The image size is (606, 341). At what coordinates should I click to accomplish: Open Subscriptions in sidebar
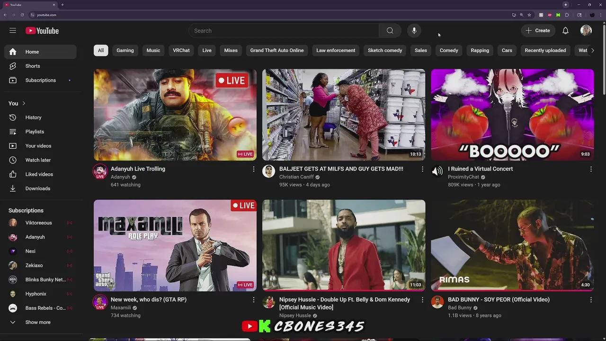click(x=40, y=80)
